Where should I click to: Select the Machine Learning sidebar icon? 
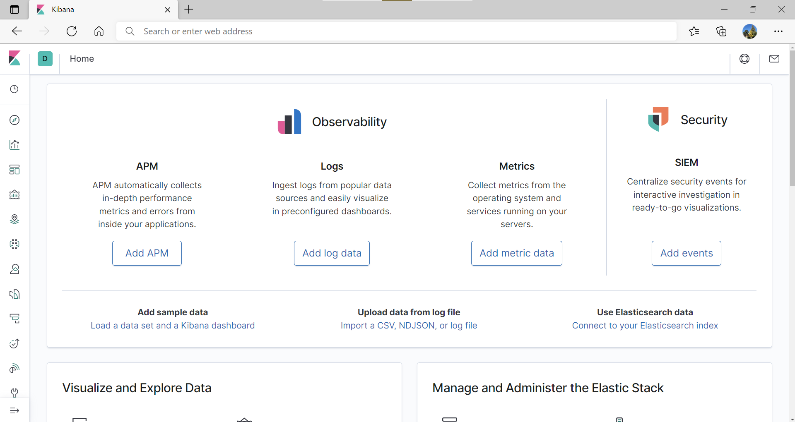pyautogui.click(x=14, y=244)
